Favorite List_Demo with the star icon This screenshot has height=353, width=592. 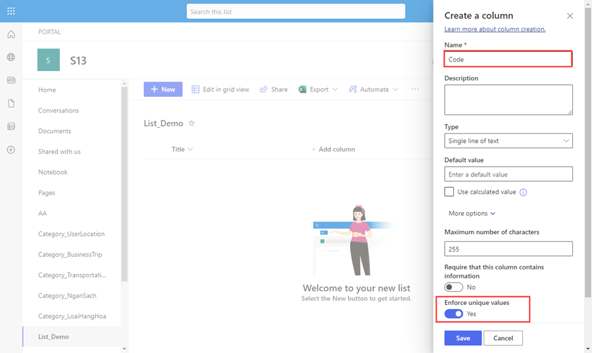(191, 123)
